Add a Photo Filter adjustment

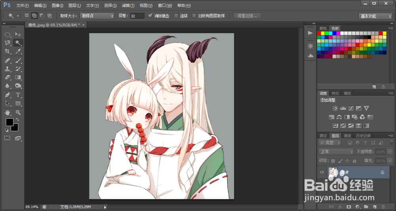tap(355, 117)
